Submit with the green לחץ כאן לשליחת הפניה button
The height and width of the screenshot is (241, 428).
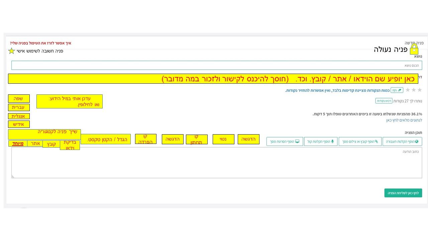[x=403, y=193]
